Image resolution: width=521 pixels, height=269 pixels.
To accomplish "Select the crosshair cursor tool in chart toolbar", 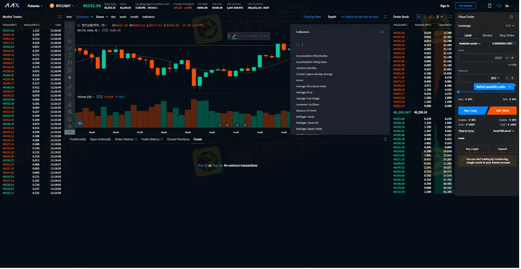I will 70,26.
